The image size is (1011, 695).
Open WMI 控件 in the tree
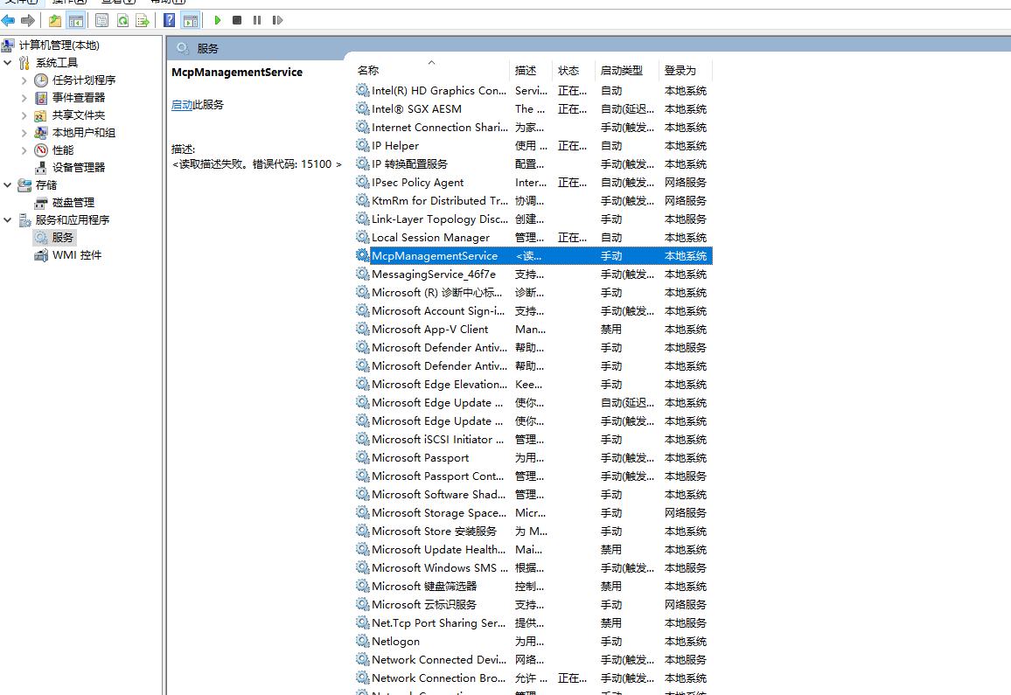tap(77, 255)
